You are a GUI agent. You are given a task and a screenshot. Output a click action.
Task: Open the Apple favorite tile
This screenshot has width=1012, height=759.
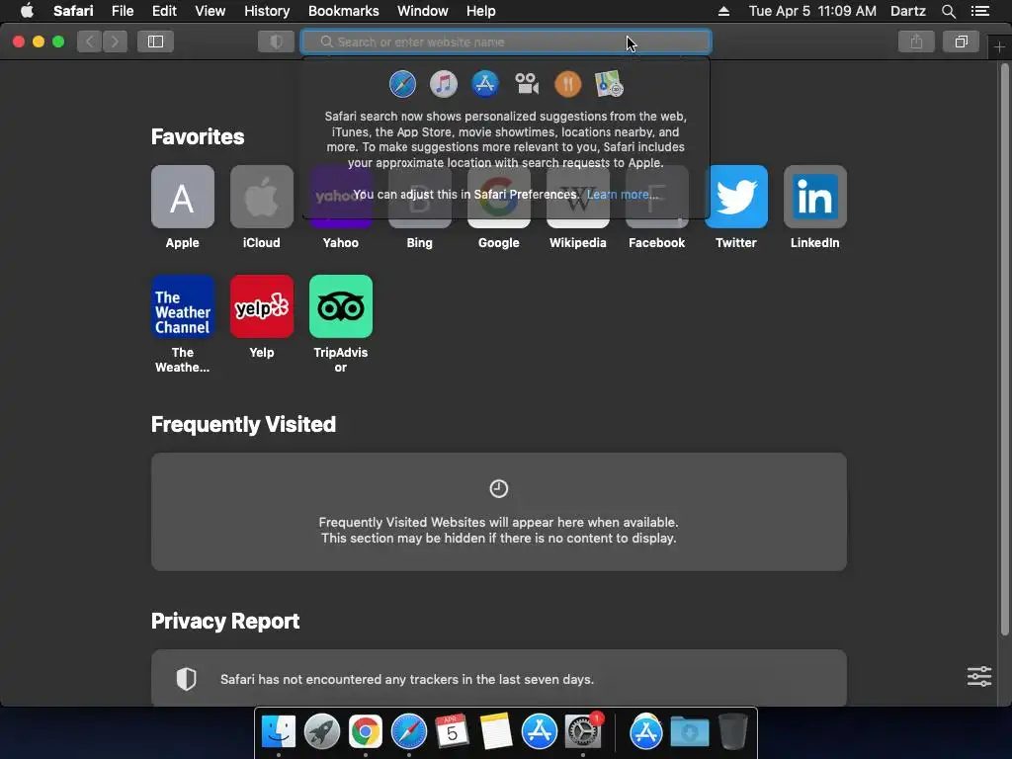[183, 197]
